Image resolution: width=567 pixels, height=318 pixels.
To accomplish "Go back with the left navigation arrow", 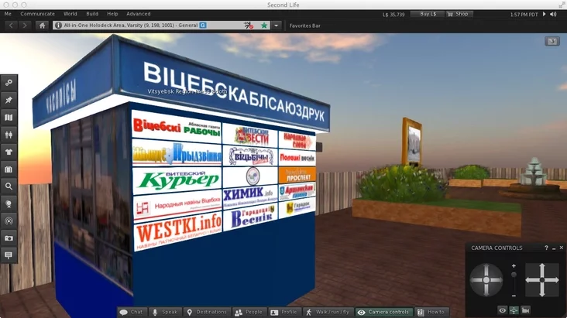I will 11,26.
